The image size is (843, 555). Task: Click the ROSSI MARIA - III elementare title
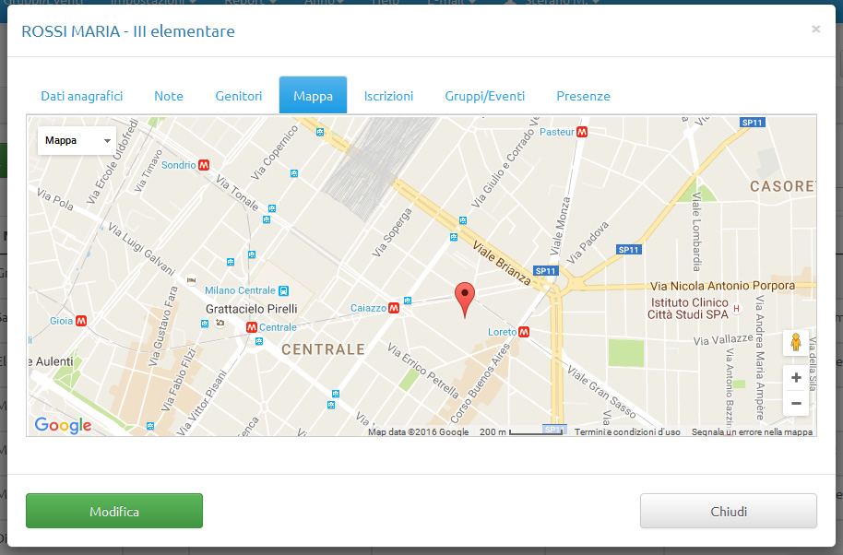(128, 31)
